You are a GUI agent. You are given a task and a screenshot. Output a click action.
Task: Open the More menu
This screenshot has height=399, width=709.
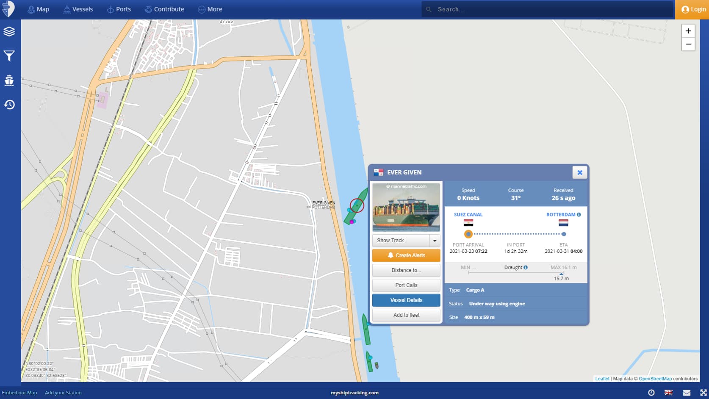click(210, 9)
